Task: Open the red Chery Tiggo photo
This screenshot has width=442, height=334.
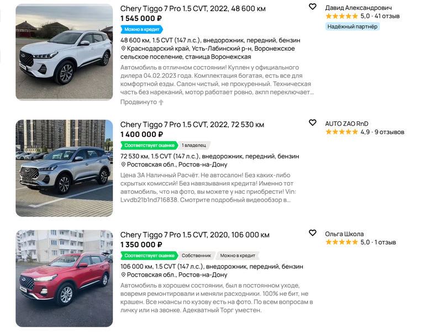Action: [64, 278]
